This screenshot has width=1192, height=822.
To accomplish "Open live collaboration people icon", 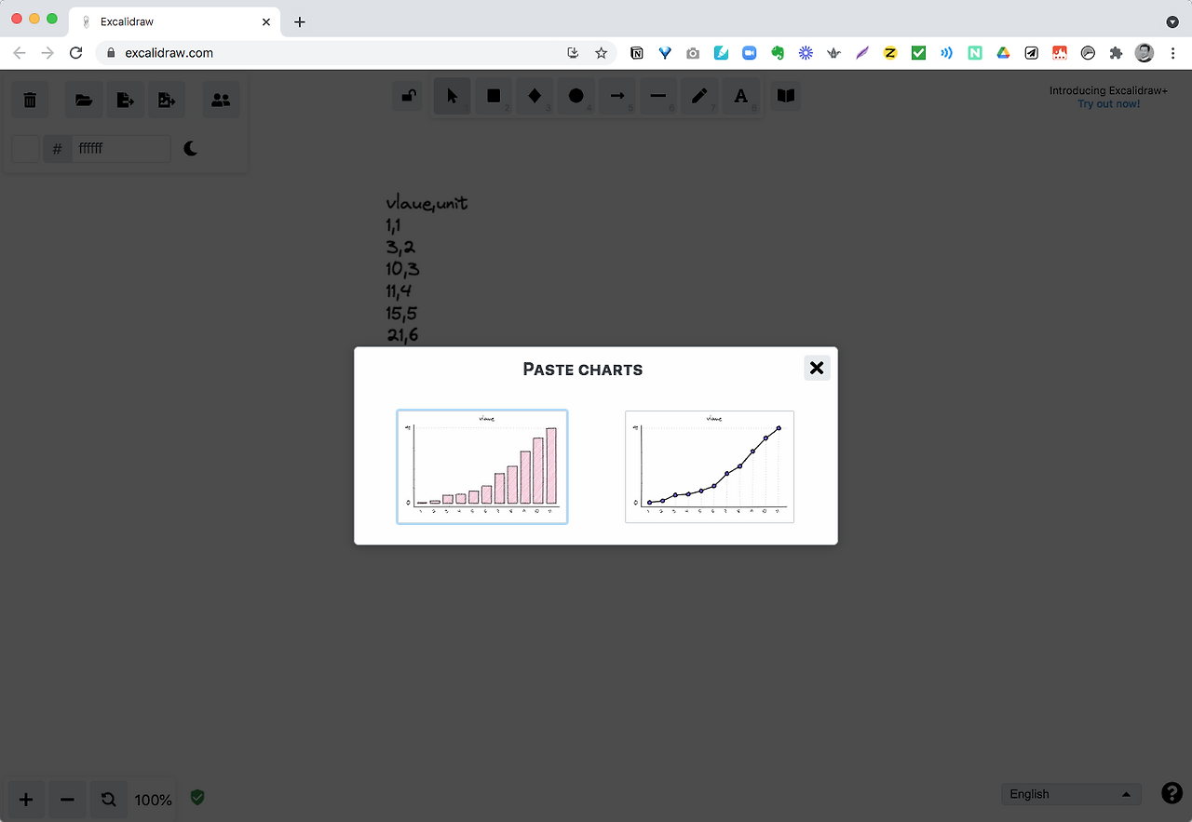I will click(221, 100).
